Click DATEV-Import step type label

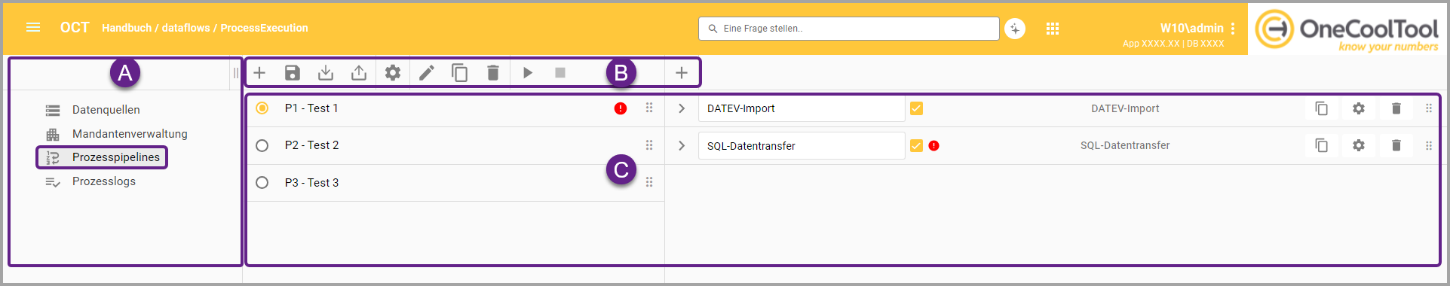pos(1125,108)
